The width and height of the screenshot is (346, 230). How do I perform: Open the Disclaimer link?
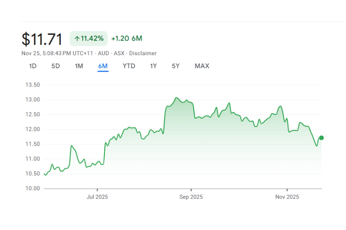[143, 53]
